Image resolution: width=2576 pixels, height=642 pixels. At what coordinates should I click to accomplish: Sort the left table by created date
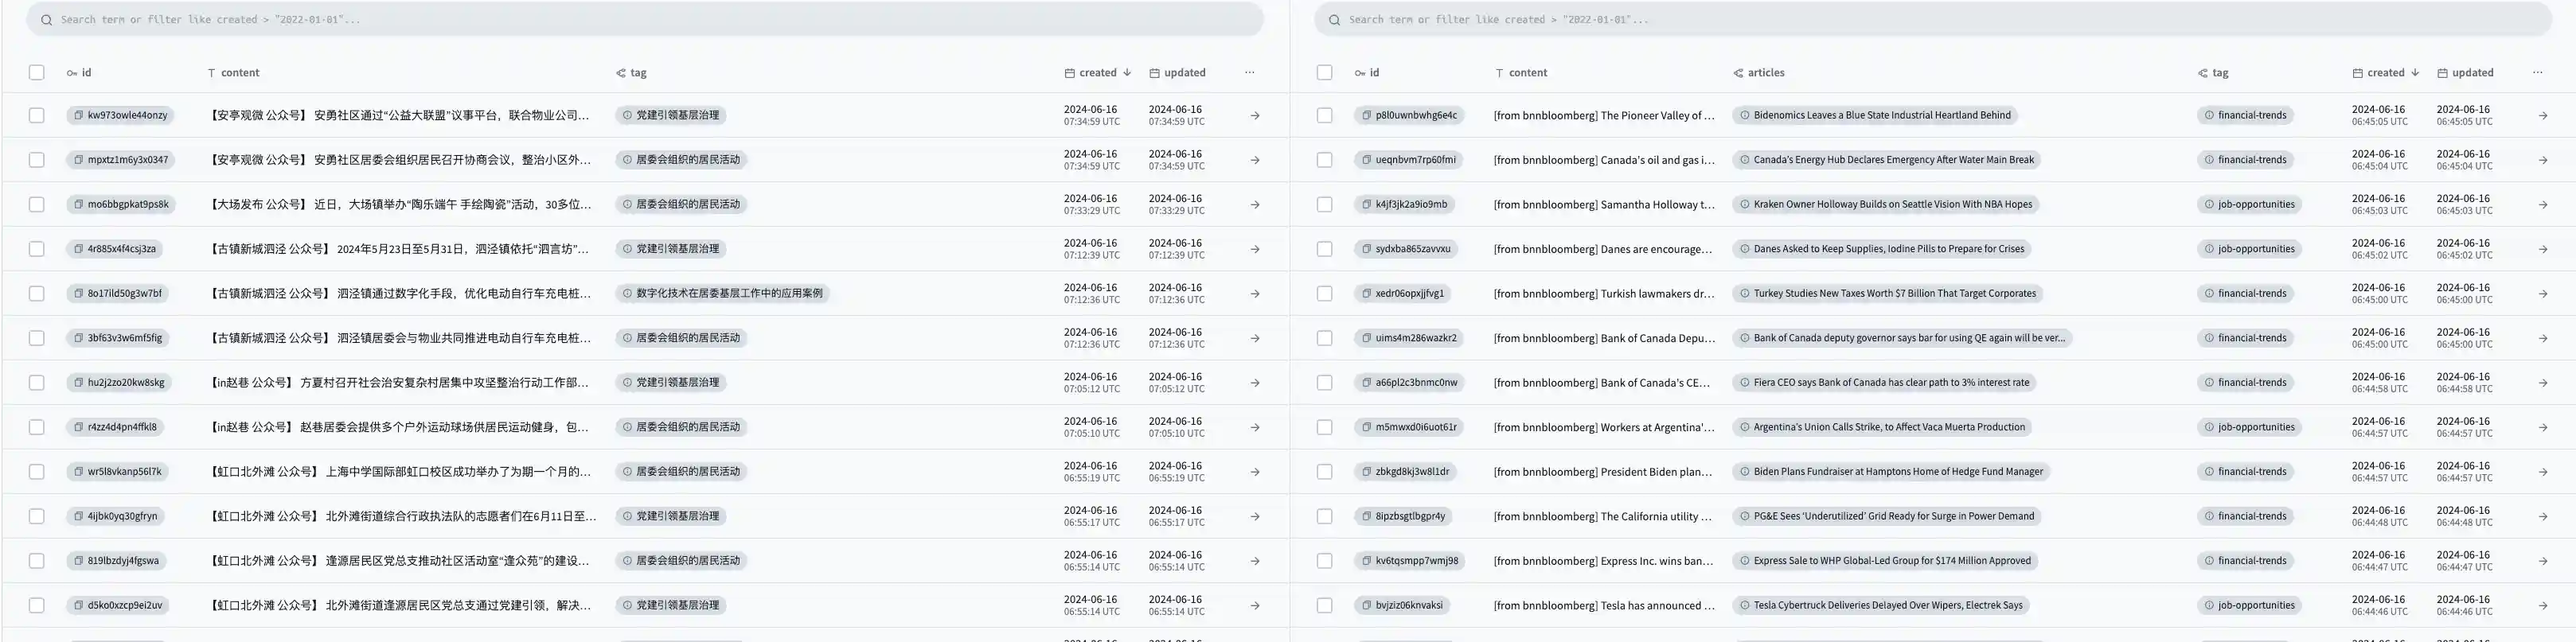pyautogui.click(x=1097, y=73)
